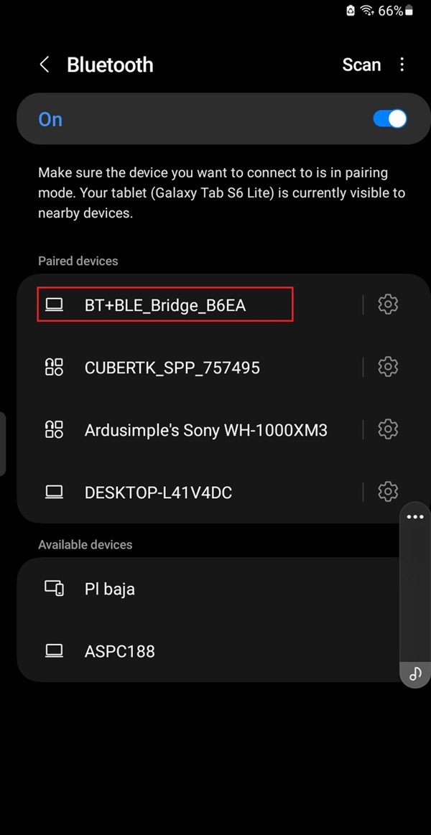This screenshot has height=835, width=431.
Task: Open settings gear for CUBERTK_SPP_757495
Action: tap(388, 367)
